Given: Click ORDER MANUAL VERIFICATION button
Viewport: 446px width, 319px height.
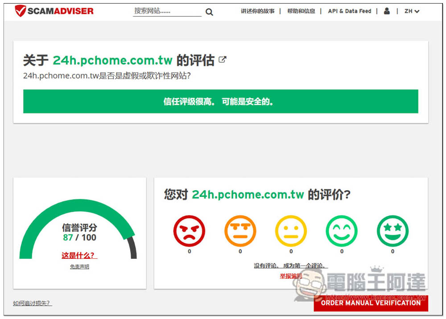Looking at the screenshot, I should (371, 303).
